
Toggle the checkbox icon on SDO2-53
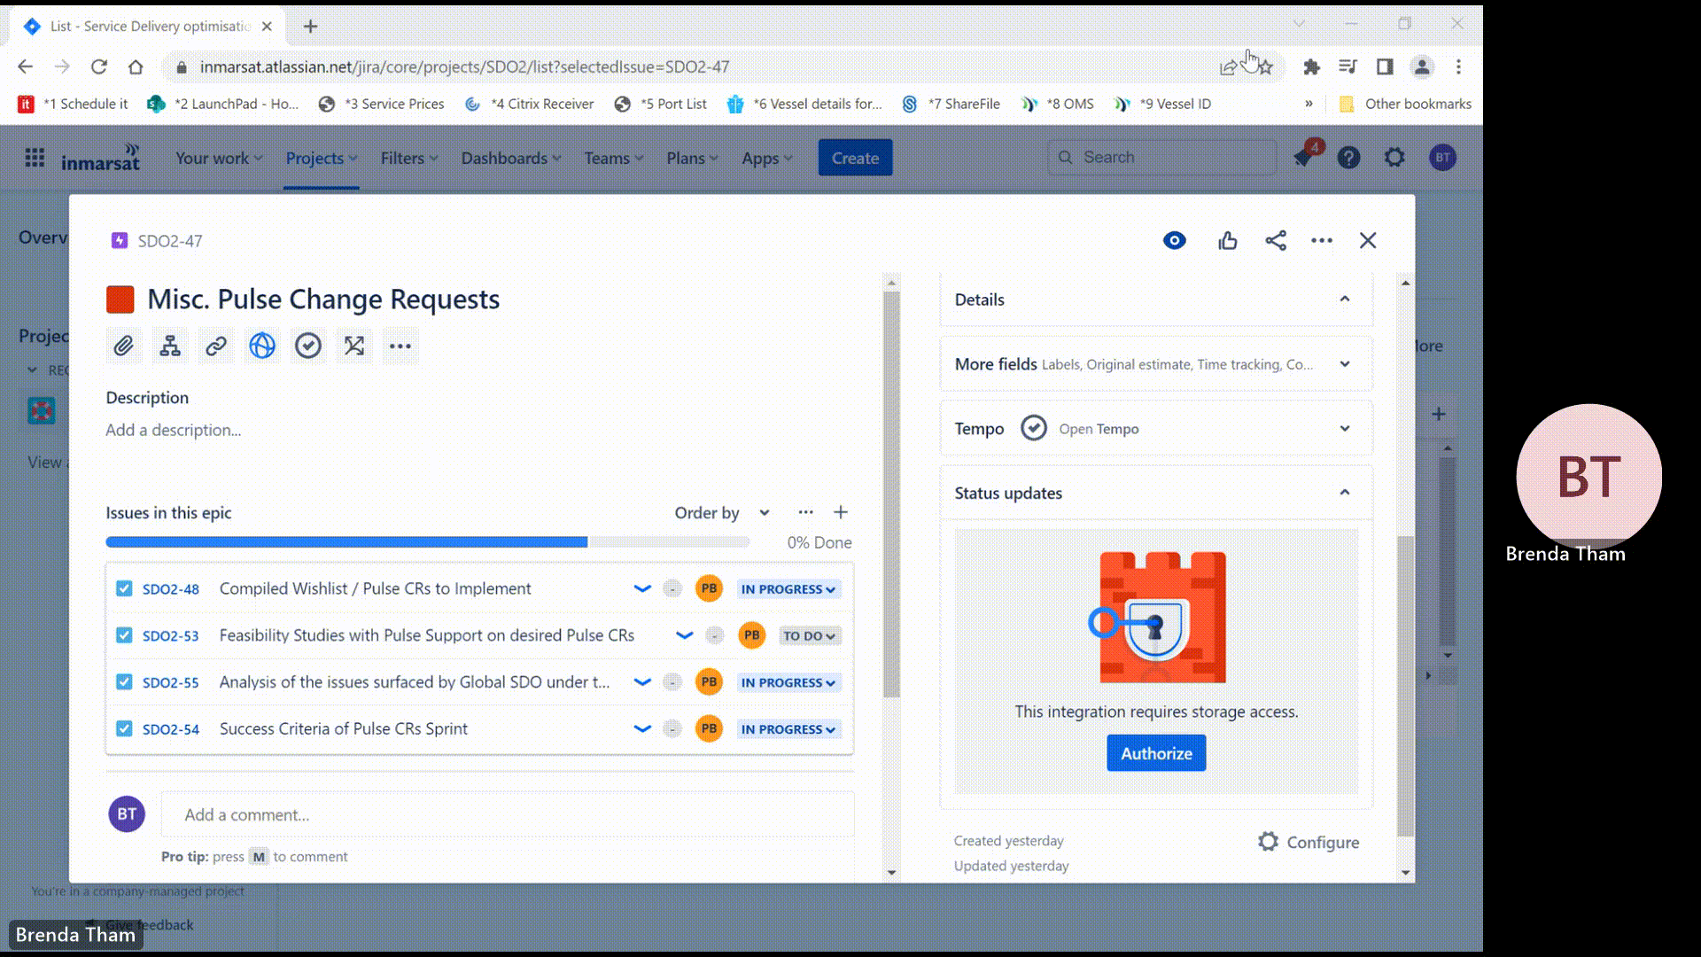point(123,635)
